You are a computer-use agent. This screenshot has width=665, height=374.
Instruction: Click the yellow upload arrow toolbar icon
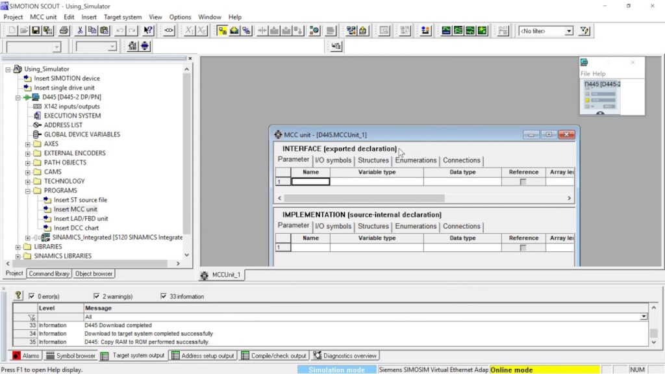click(x=362, y=31)
